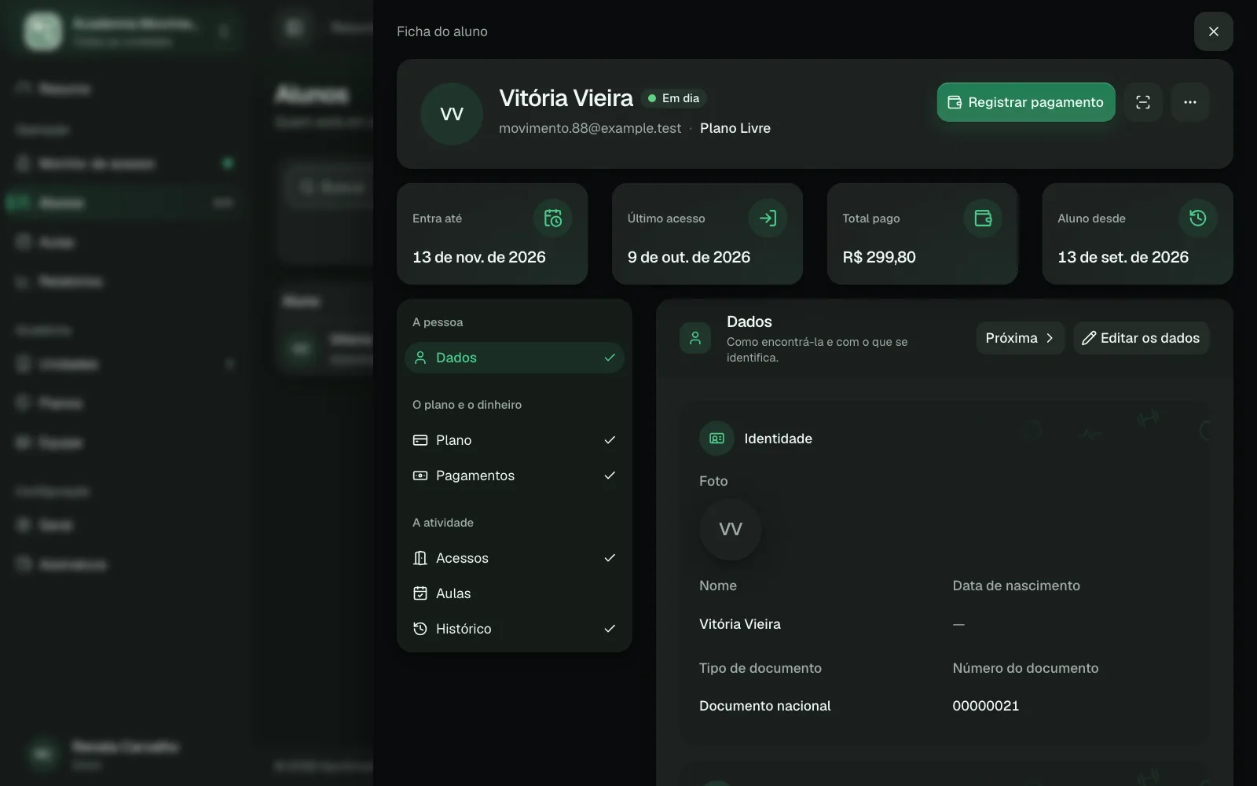The width and height of the screenshot is (1257, 786).
Task: Click the history clock icon in Aluno desde card
Action: coord(1198,219)
